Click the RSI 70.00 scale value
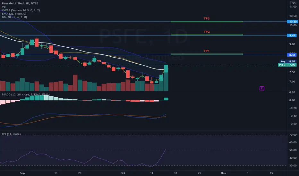This screenshot has width=299, height=176. (x=293, y=134)
